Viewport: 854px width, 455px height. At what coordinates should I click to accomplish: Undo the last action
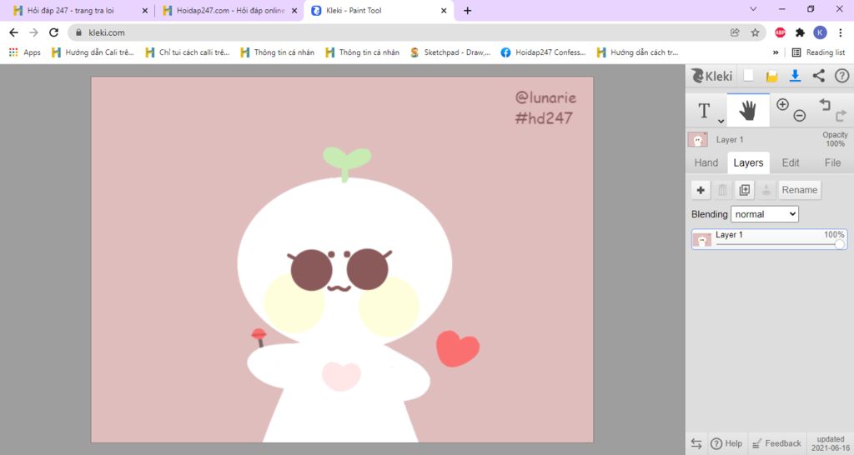[x=825, y=104]
